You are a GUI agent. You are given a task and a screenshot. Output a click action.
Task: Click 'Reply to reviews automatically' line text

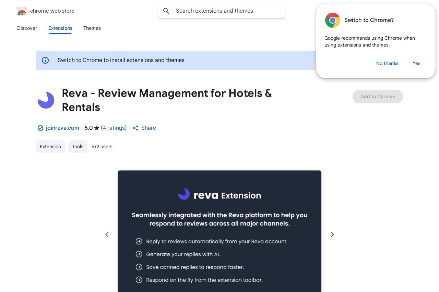click(x=217, y=241)
